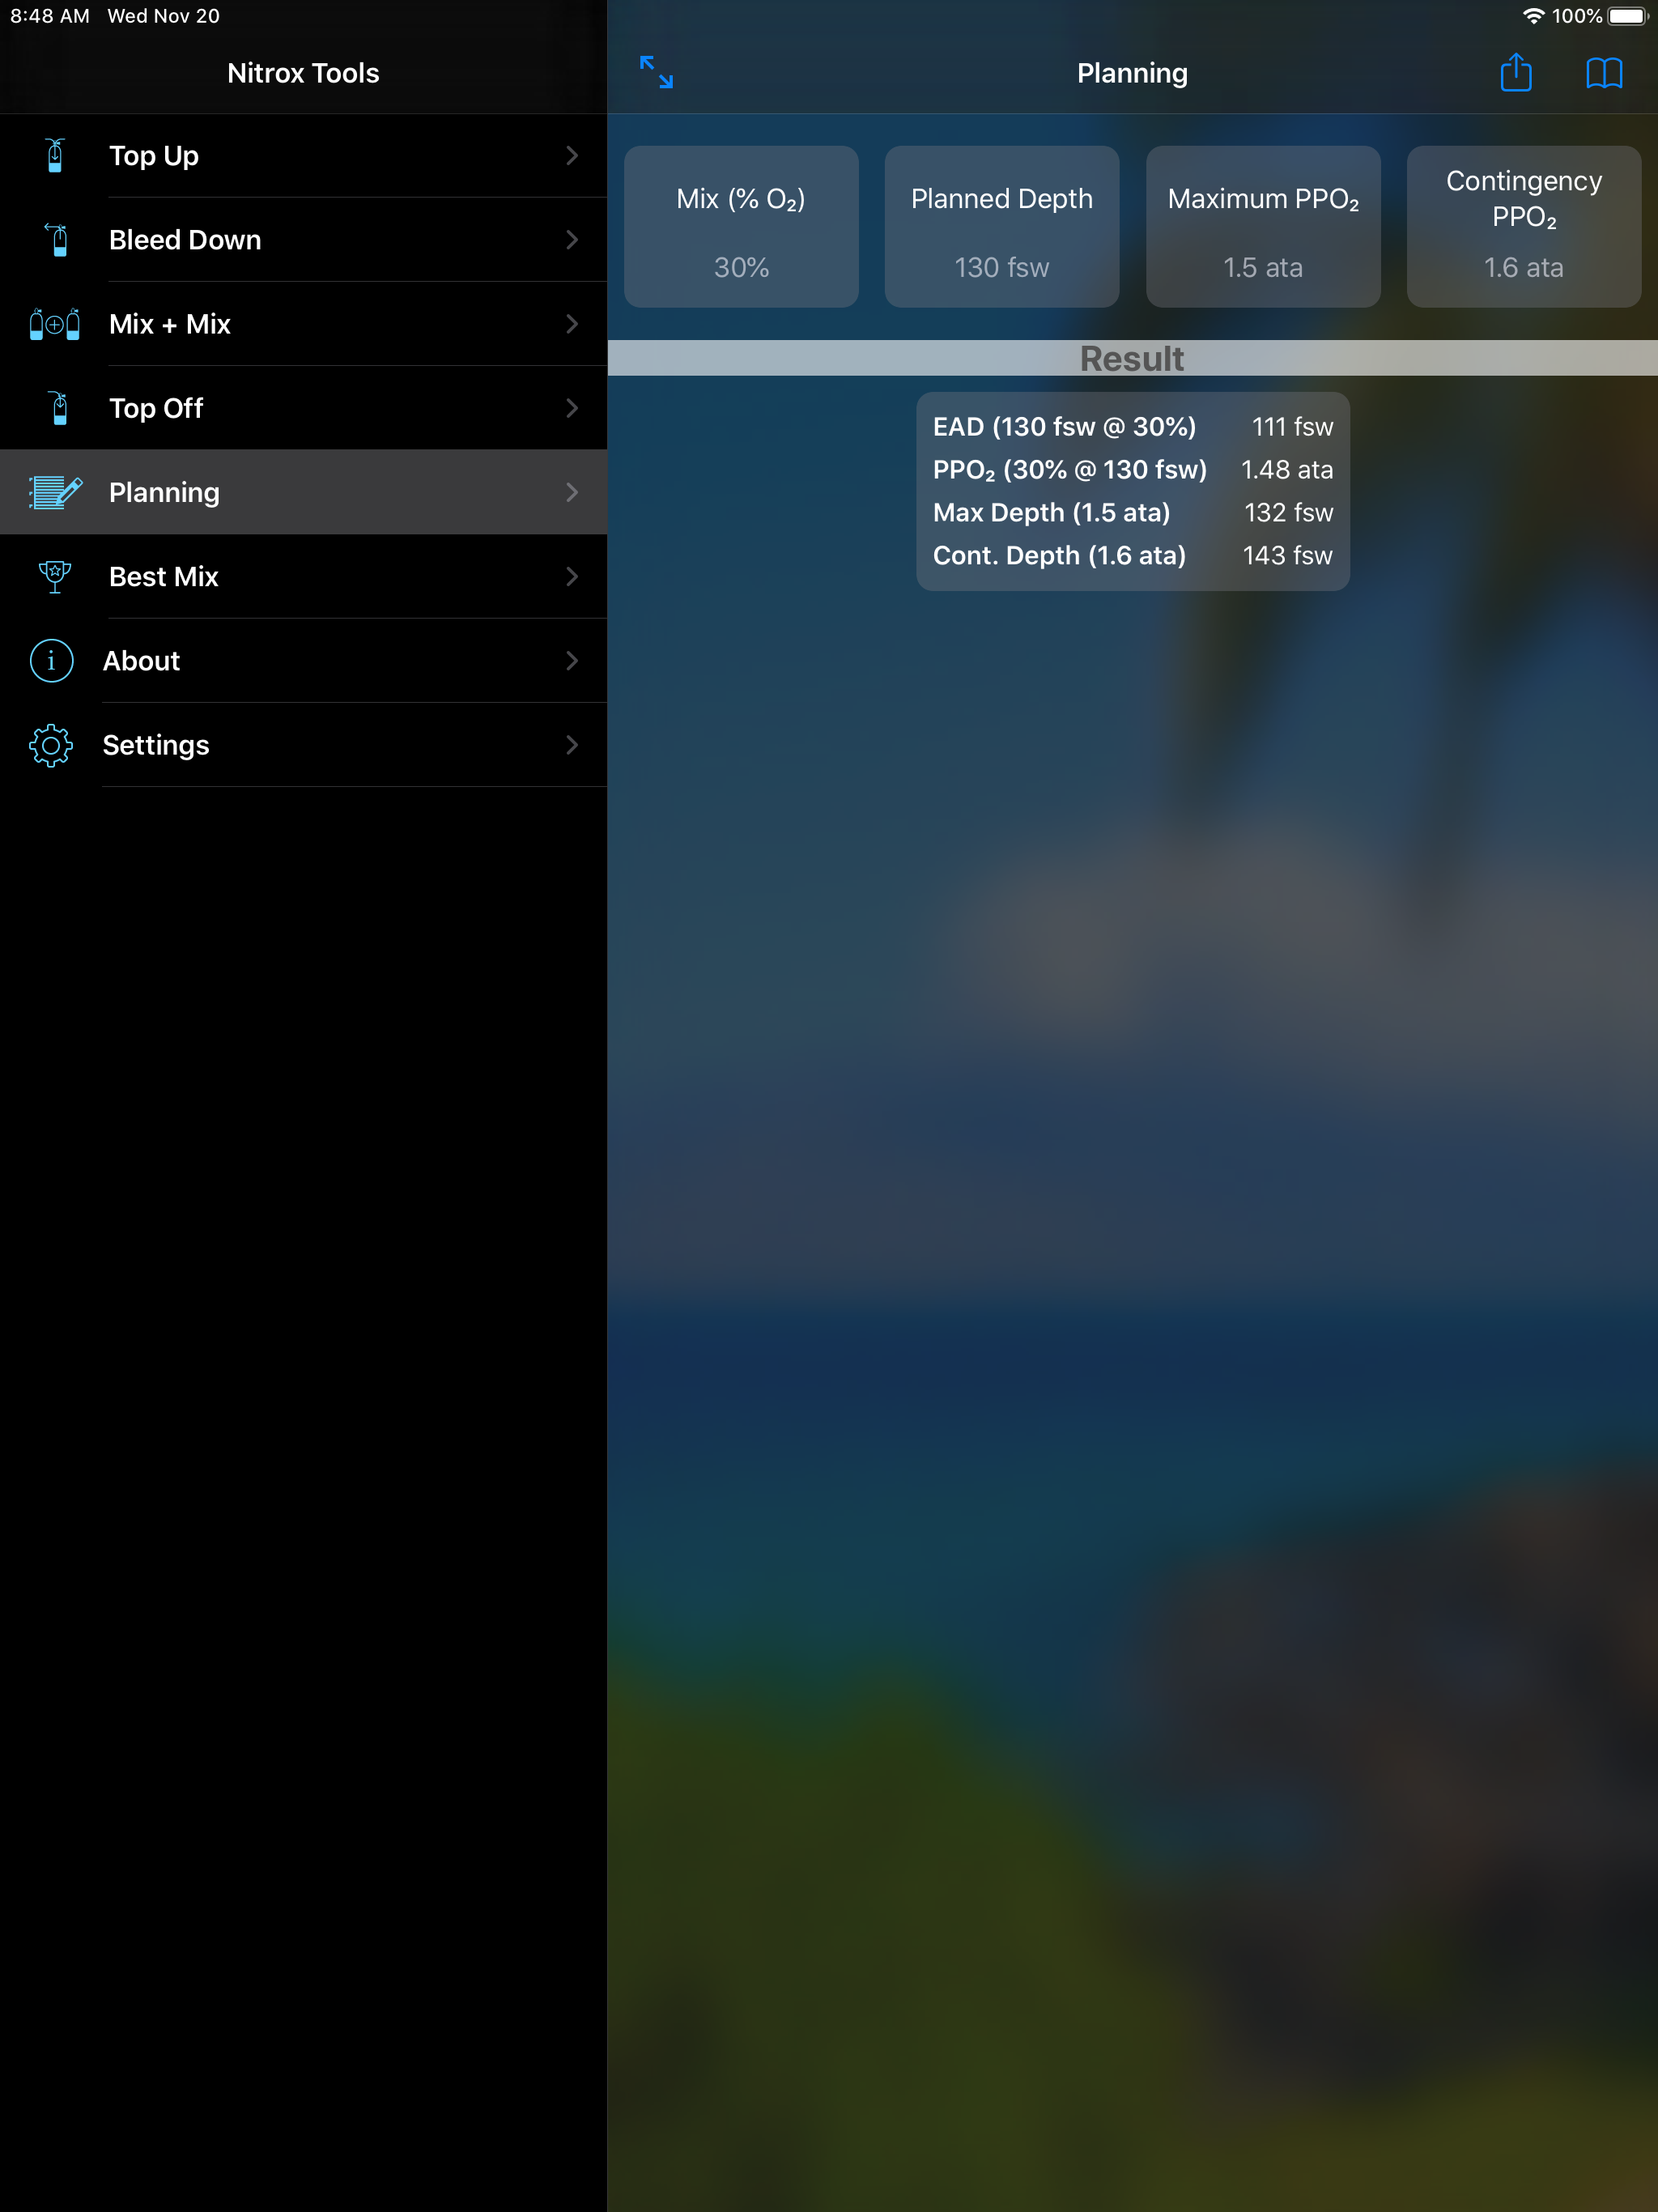Tap the Top Up tank icon
The width and height of the screenshot is (1658, 2212).
(x=55, y=156)
